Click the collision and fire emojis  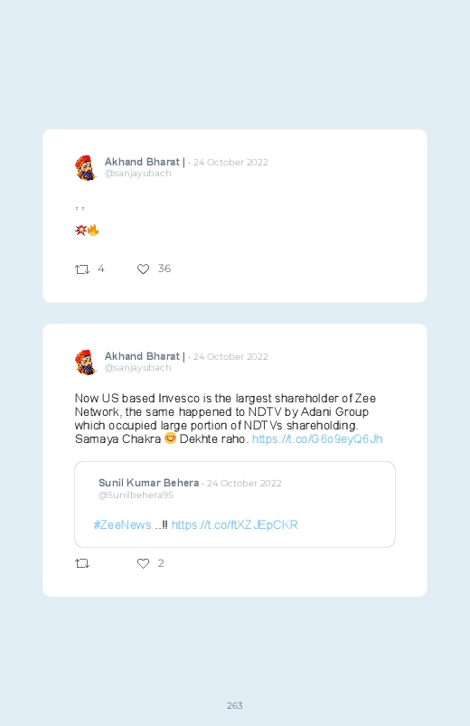coord(87,231)
